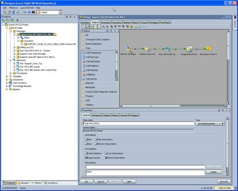Expand the Variables tree node
Image resolution: width=238 pixels, height=191 pixels.
click(7, 76)
